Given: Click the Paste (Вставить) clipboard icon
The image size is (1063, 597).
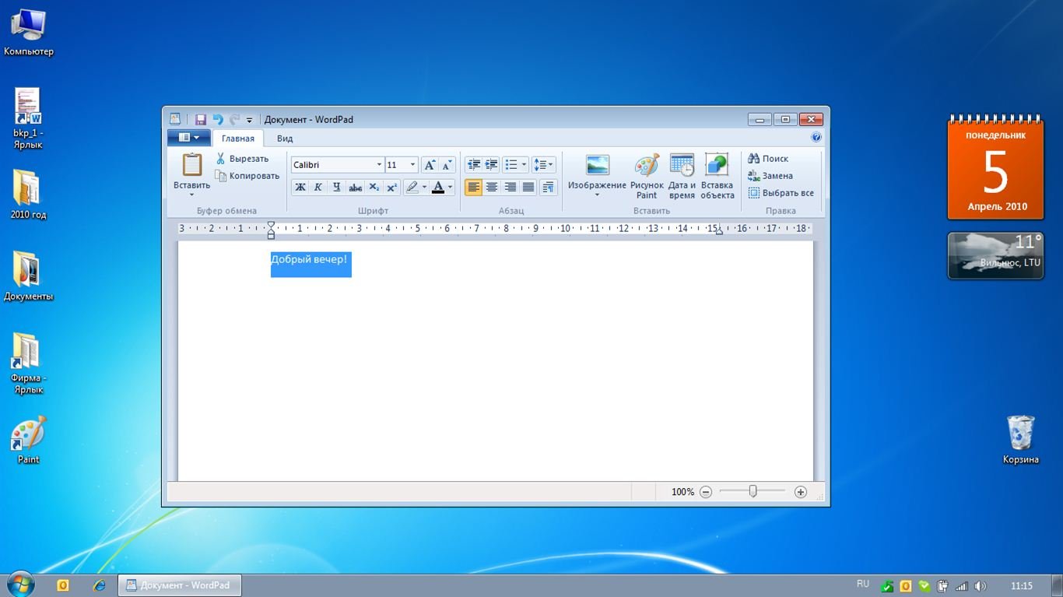Looking at the screenshot, I should tap(191, 165).
